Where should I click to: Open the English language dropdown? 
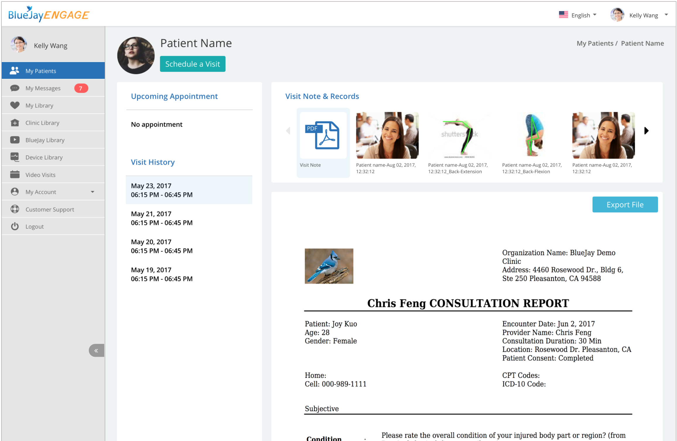click(578, 15)
